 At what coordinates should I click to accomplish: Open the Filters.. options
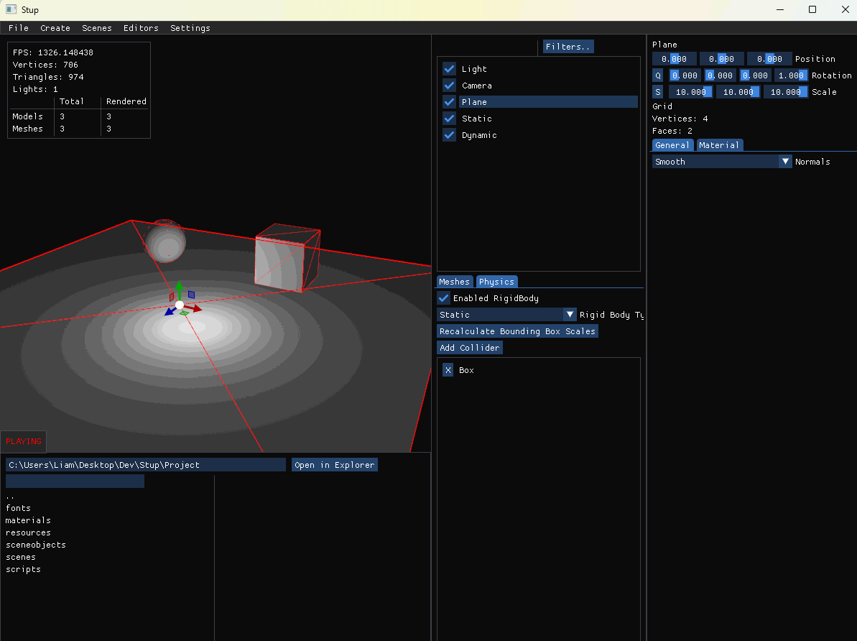pyautogui.click(x=568, y=47)
